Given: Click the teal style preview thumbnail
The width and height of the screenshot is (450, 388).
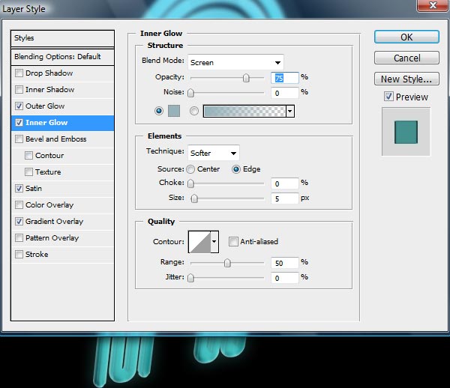Looking at the screenshot, I should [x=406, y=132].
